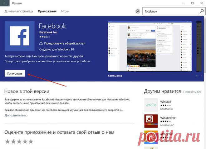Click the search magnifier icon
The height and width of the screenshot is (149, 206).
(x=201, y=11)
